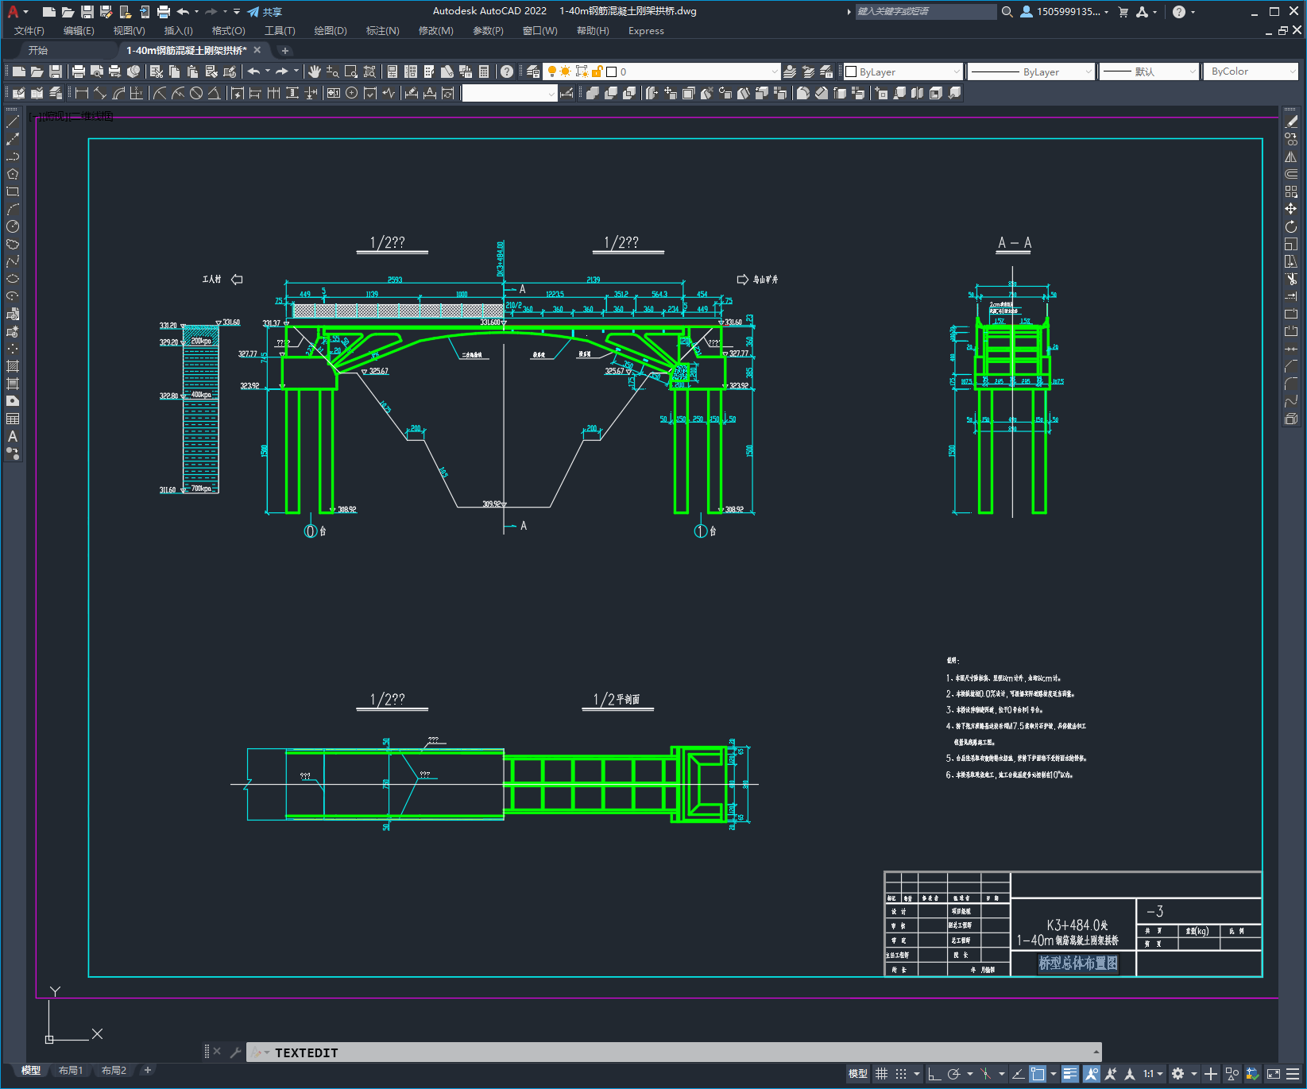Click the Save icon in the standard toolbar
Viewport: 1307px width, 1089px height.
56,71
